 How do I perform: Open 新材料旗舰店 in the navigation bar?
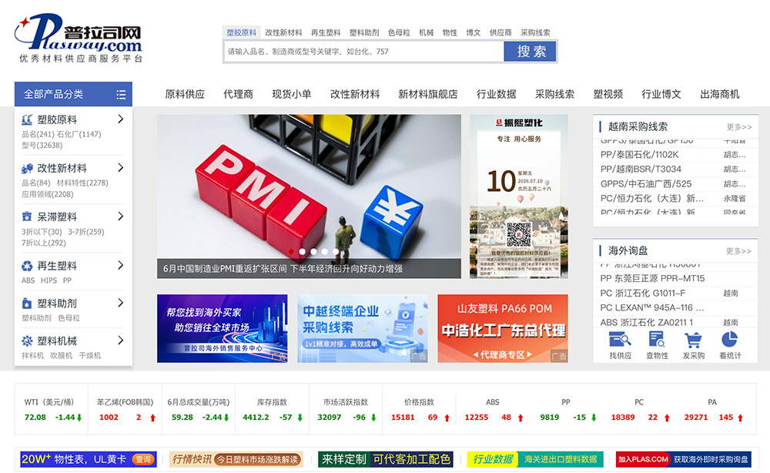pyautogui.click(x=427, y=94)
